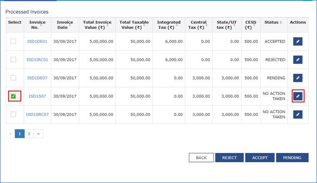This screenshot has width=317, height=183.
Task: Mark selected invoice as PENDING
Action: (292, 158)
